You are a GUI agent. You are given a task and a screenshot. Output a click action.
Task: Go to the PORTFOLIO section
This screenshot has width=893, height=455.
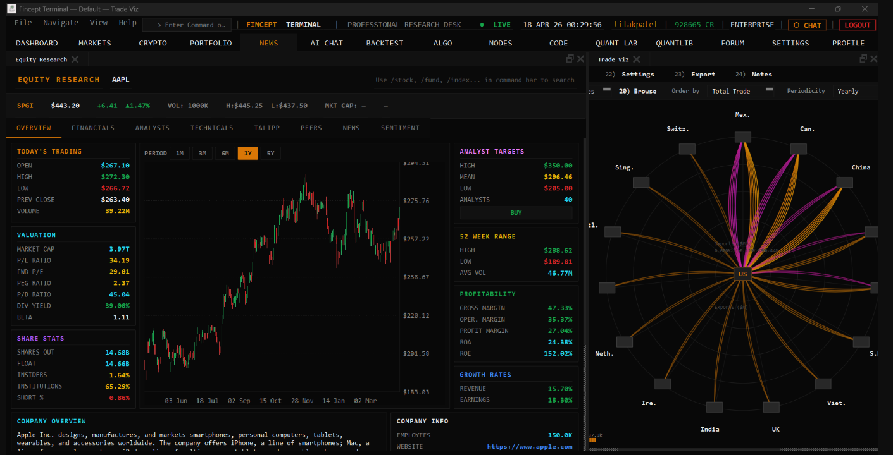[211, 43]
